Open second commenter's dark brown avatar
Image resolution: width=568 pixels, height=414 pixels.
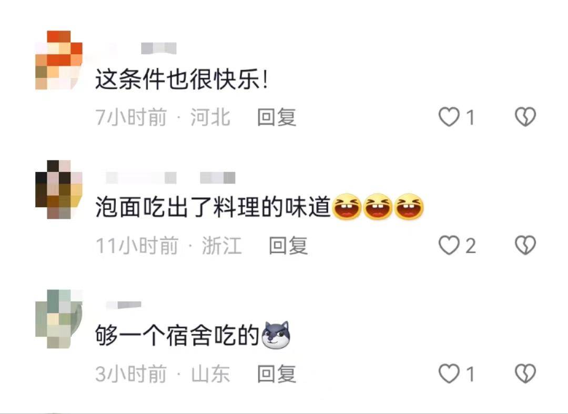(59, 189)
